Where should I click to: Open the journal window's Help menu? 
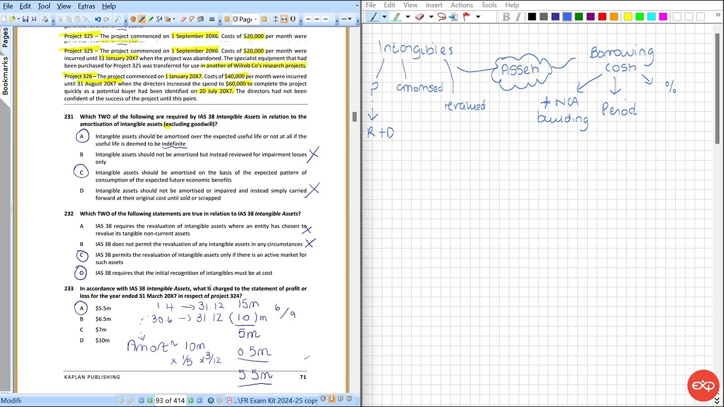512,5
